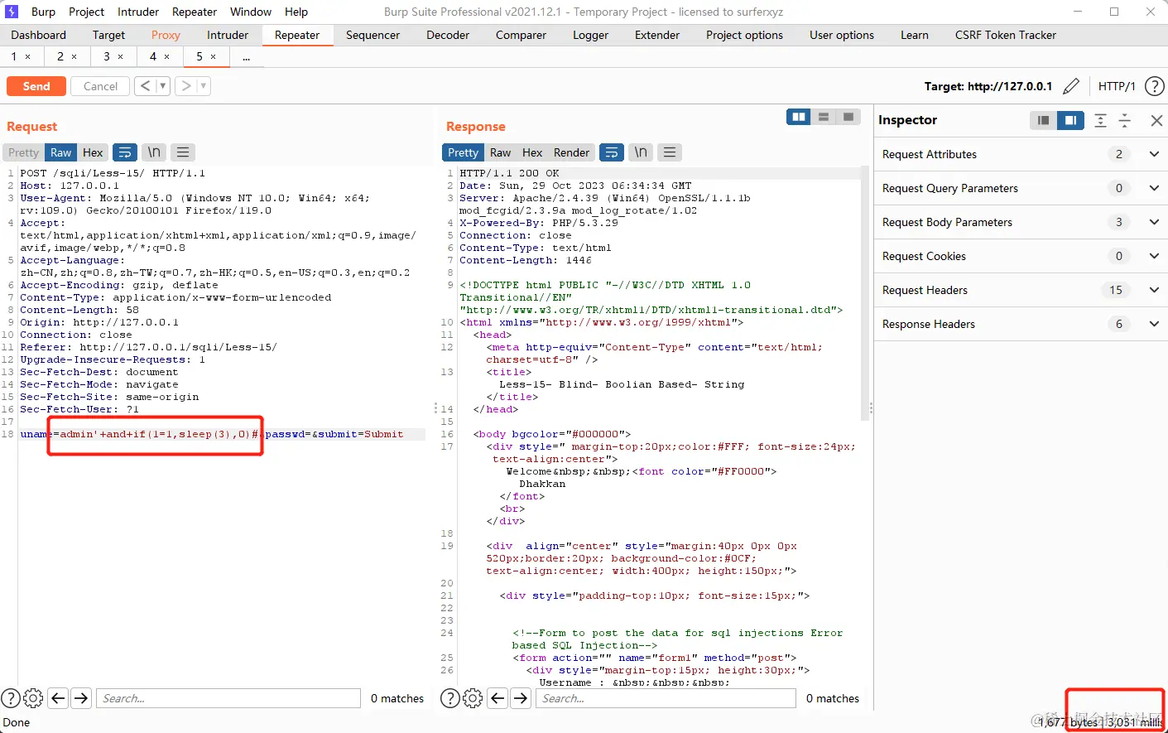Open Request search help icon at bottom
The image size is (1168, 733).
(11, 698)
